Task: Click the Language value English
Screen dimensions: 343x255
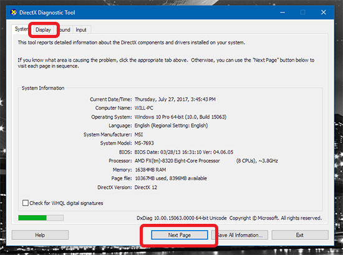Action: tap(171, 126)
